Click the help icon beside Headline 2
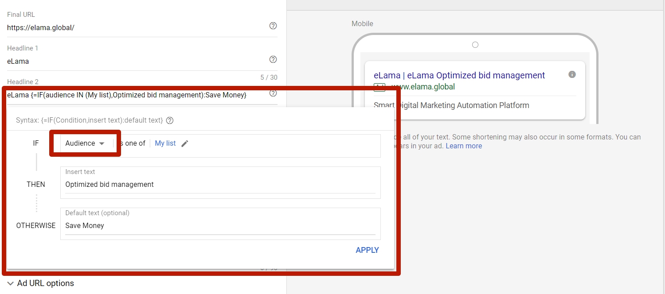The image size is (665, 294). [x=273, y=93]
